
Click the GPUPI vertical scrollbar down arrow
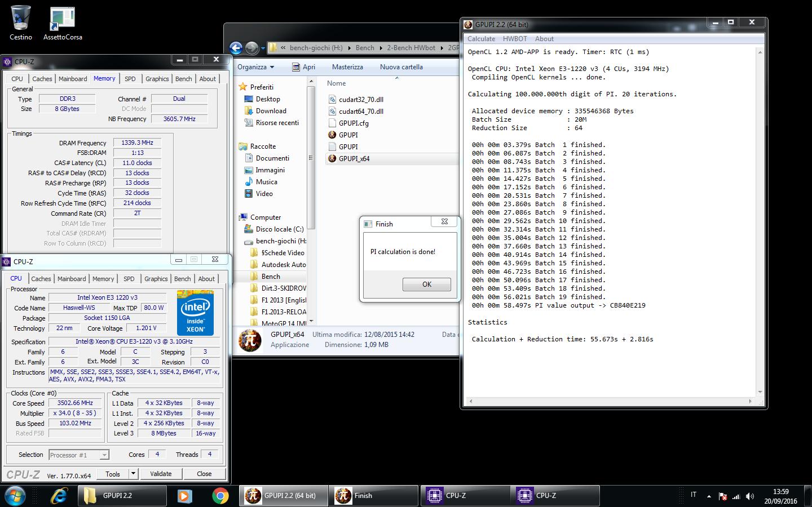[x=760, y=392]
